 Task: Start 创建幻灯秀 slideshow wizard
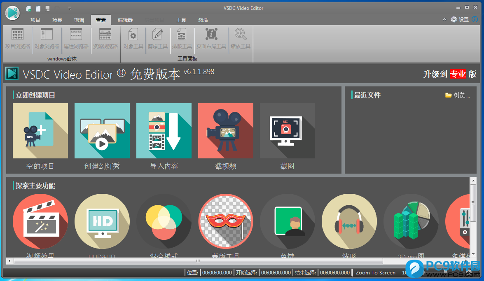click(x=102, y=131)
